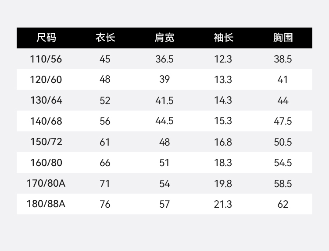329x251 pixels.
Task: Click the 袖长 column header
Action: click(223, 38)
